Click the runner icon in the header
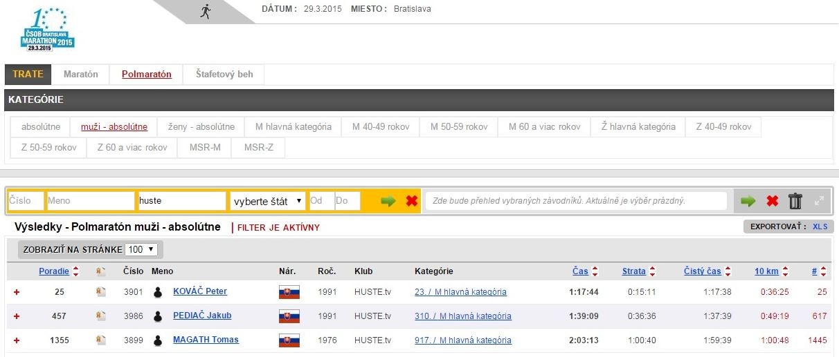Viewport: 839px width, 357px height. [205, 11]
